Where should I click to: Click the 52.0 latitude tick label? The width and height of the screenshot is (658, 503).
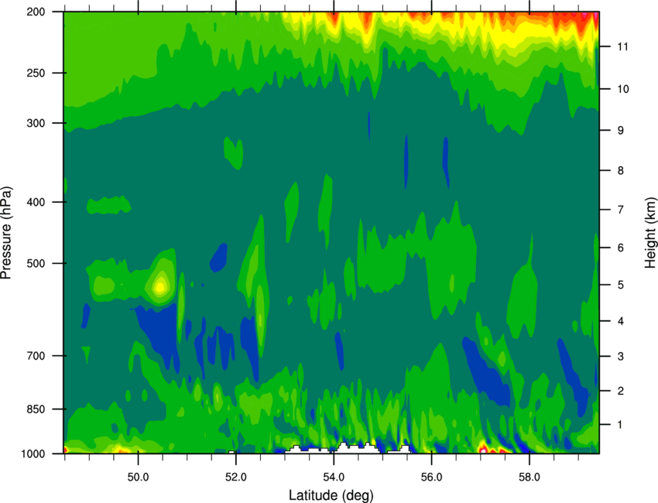click(236, 477)
